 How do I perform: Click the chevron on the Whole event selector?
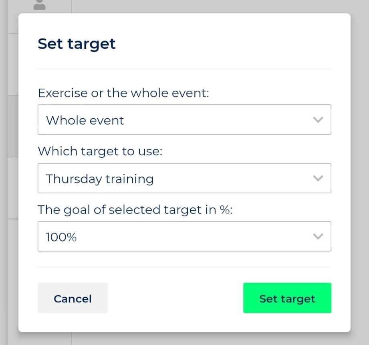318,119
